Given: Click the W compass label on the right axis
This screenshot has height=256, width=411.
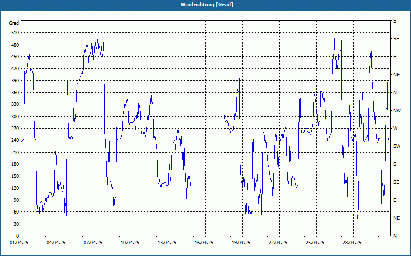Looking at the screenshot, I should click(x=395, y=129).
